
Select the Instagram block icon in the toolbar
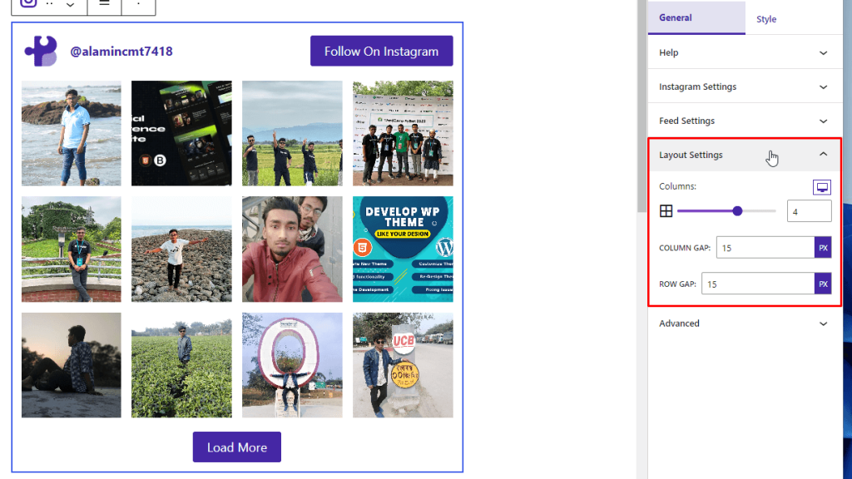coord(27,4)
